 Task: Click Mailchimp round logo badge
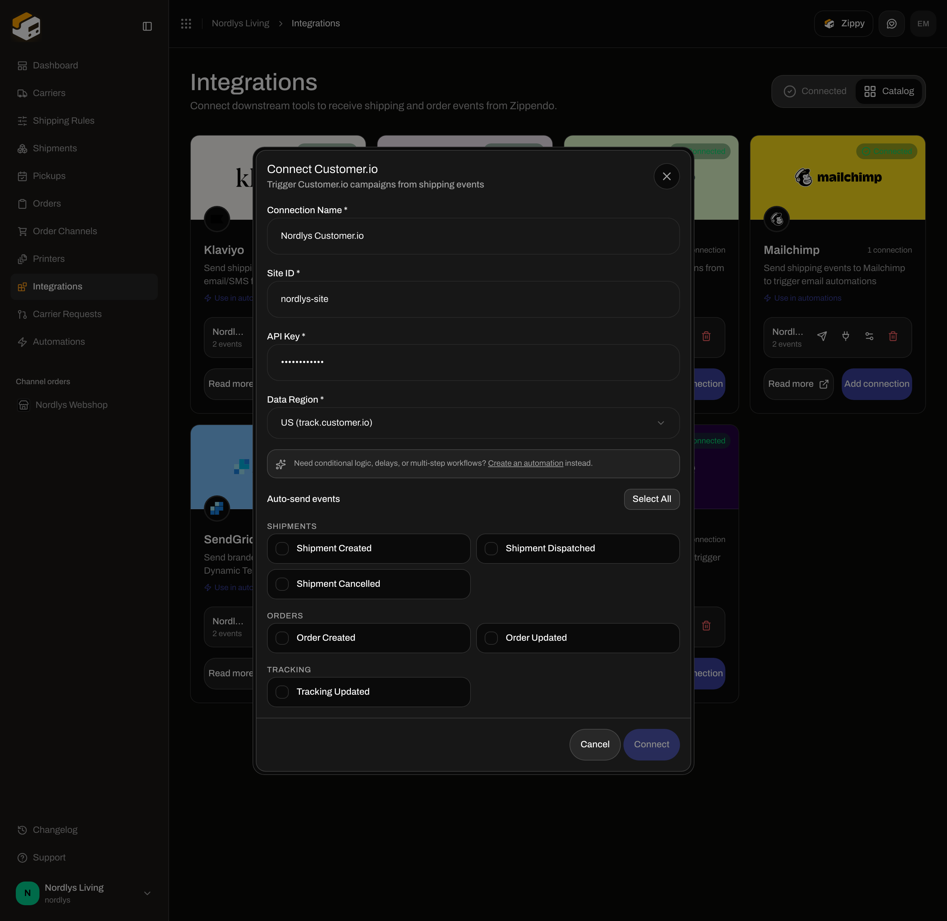point(777,219)
